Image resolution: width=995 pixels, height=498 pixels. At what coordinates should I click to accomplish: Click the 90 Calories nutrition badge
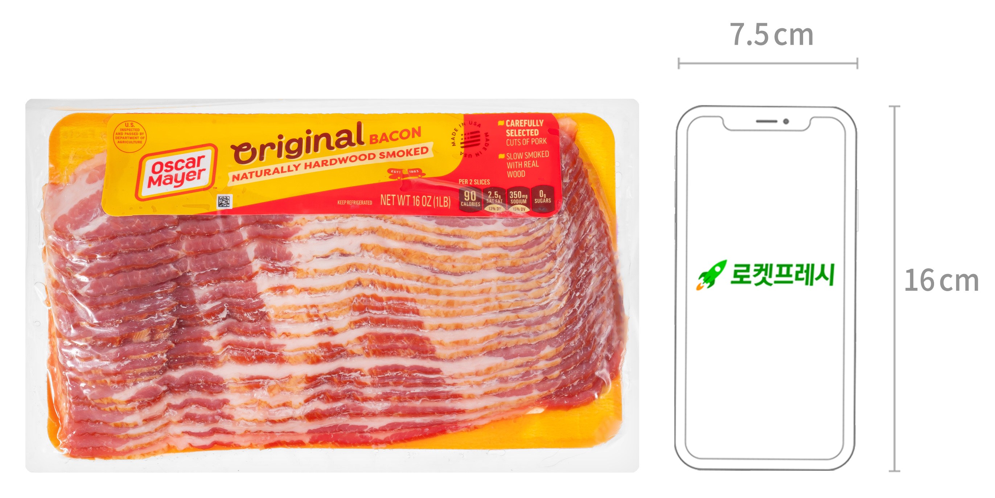pyautogui.click(x=470, y=199)
